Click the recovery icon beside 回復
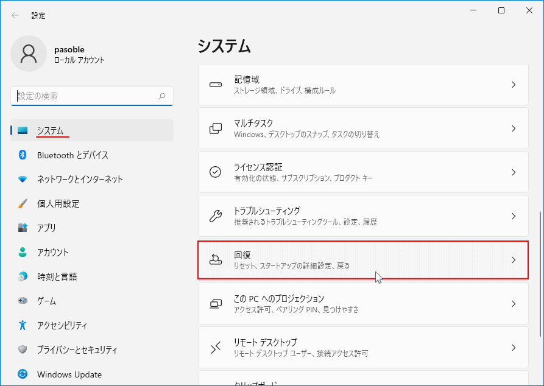This screenshot has width=544, height=386. [x=216, y=260]
